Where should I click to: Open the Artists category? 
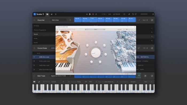pyautogui.click(x=36, y=38)
